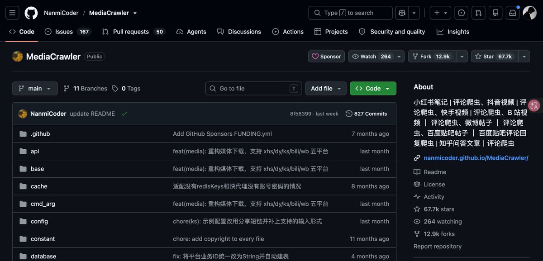The image size is (543, 261).
Task: Open the issues icon in the header
Action: tap(461, 13)
